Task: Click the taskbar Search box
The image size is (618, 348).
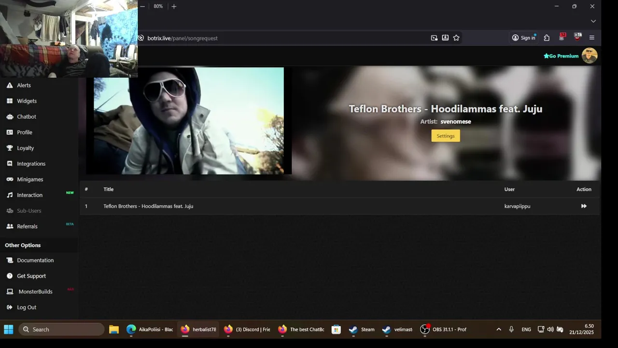Action: click(x=61, y=330)
